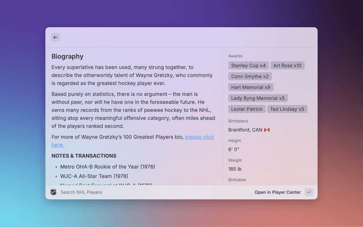Click the Conn Smythe x2 tag
Screen dimensions: 363x227
pyautogui.click(x=250, y=76)
